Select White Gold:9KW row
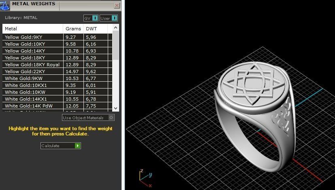 pyautogui.click(x=57, y=78)
